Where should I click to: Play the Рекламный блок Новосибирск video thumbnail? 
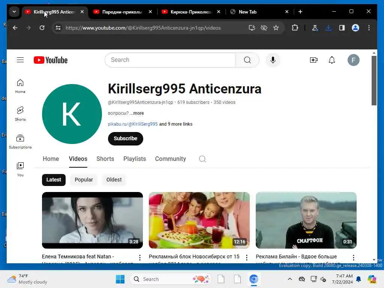pyautogui.click(x=199, y=220)
